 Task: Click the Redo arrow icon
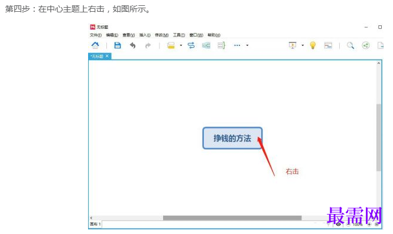click(148, 45)
